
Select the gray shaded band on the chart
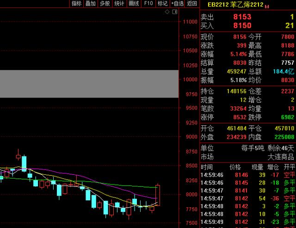click(x=89, y=84)
